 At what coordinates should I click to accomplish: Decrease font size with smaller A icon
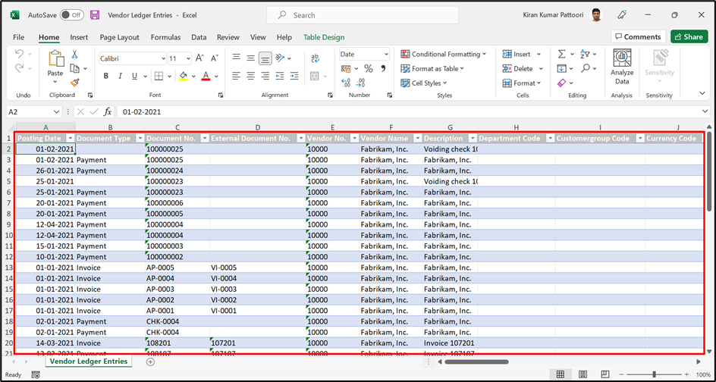(x=214, y=58)
